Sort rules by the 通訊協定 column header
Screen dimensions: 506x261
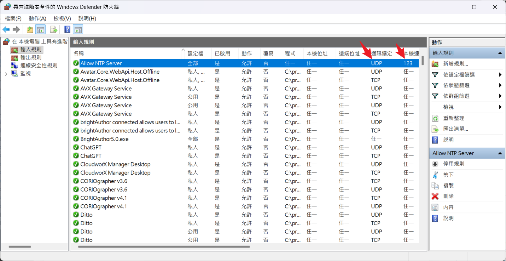click(x=382, y=53)
